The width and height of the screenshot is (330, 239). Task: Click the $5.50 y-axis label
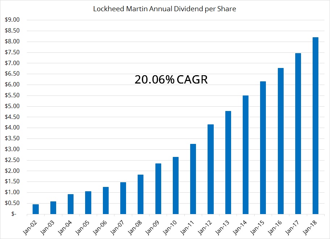tap(12, 95)
